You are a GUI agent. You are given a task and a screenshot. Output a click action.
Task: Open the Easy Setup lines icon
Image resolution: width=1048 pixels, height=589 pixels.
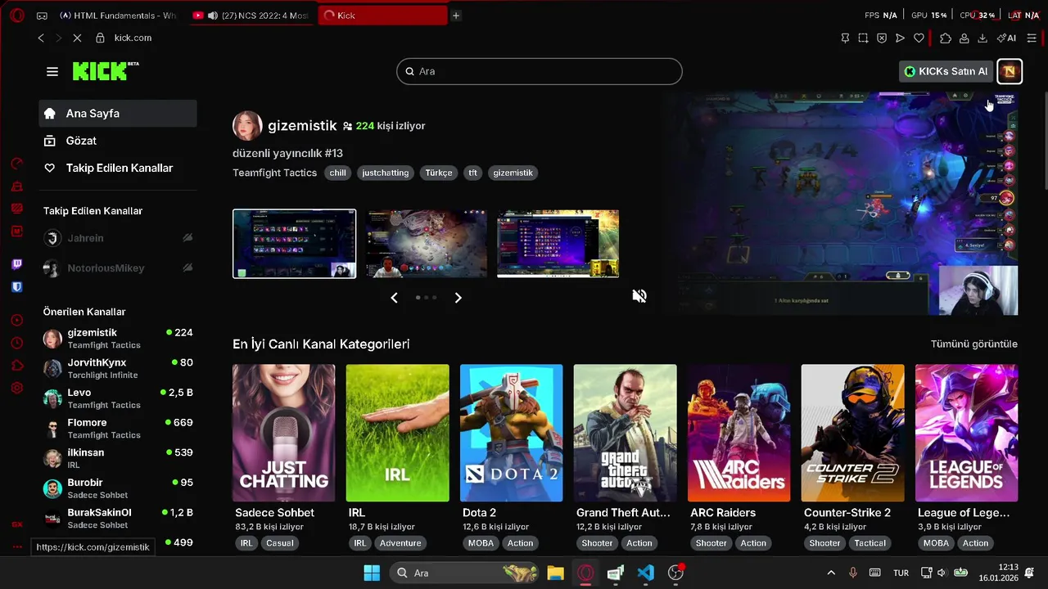pos(1032,38)
